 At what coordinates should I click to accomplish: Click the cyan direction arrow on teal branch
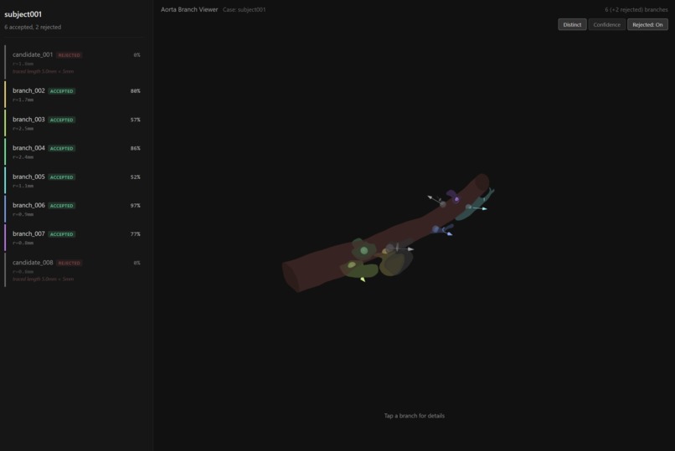(x=479, y=208)
